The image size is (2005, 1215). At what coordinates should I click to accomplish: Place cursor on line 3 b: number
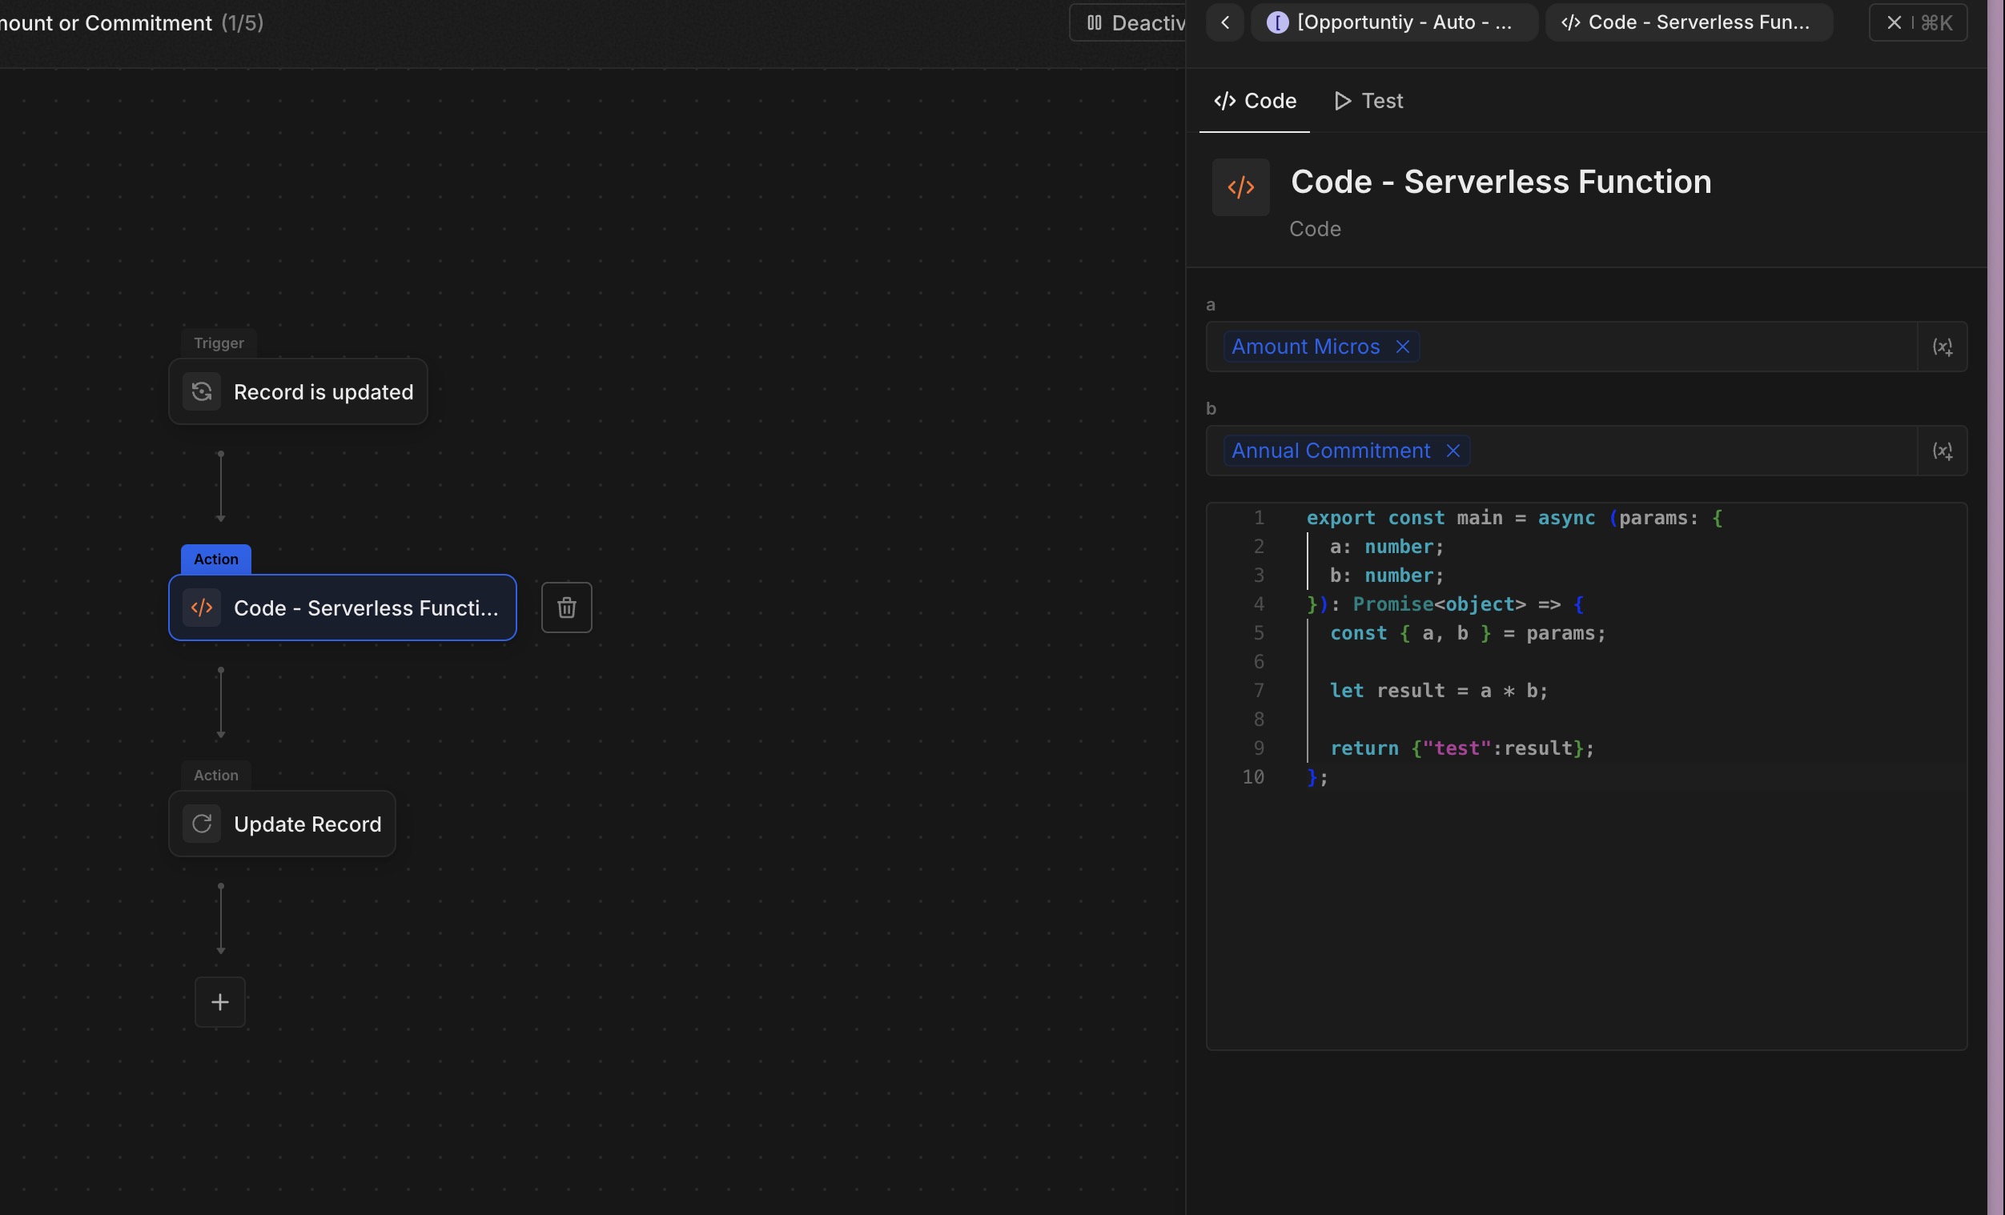click(1387, 575)
